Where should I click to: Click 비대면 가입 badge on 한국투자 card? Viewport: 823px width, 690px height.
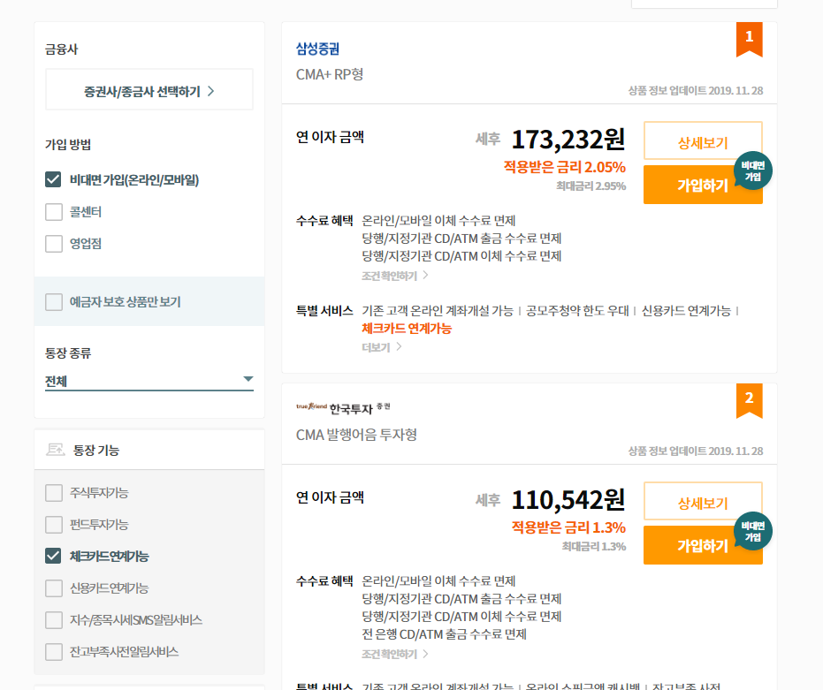point(752,531)
